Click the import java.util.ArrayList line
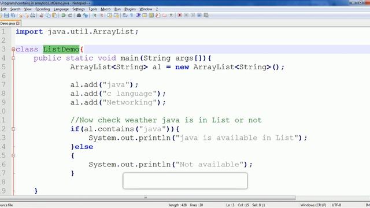Image resolution: width=370 pixels, height=208 pixels. coord(77,32)
